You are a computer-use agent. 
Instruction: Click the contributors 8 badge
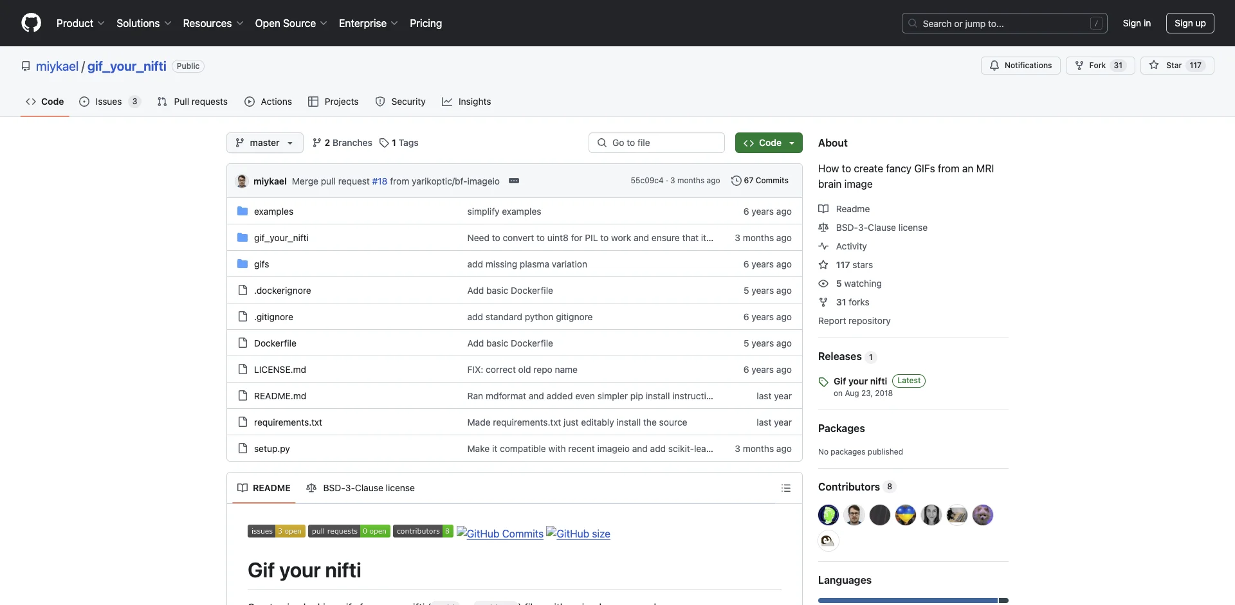pyautogui.click(x=423, y=531)
